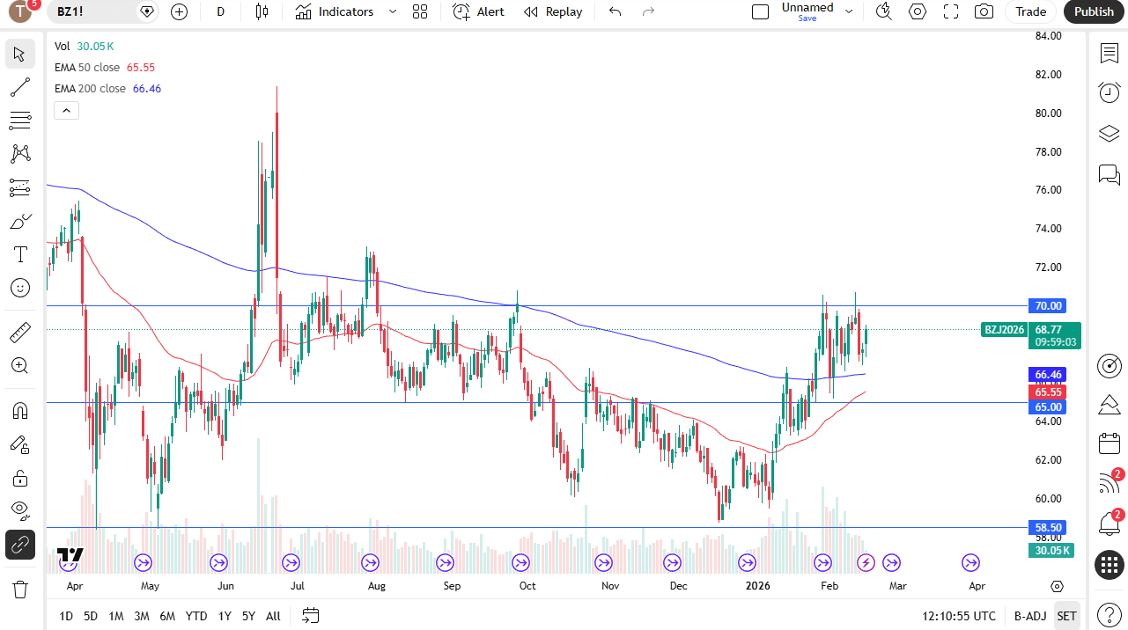The image size is (1128, 630).
Task: Open the layout templates grid menu
Action: (x=420, y=11)
